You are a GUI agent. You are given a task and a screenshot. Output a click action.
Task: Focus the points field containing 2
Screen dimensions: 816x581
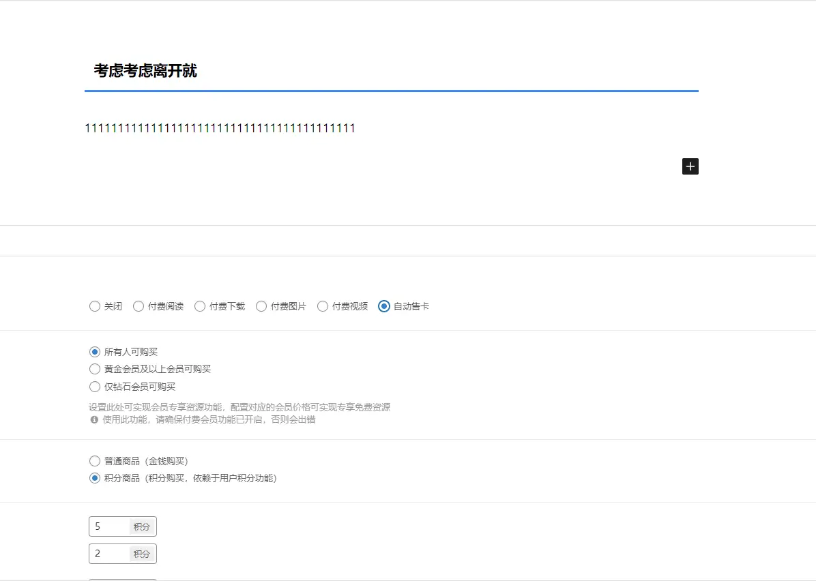pyautogui.click(x=109, y=554)
